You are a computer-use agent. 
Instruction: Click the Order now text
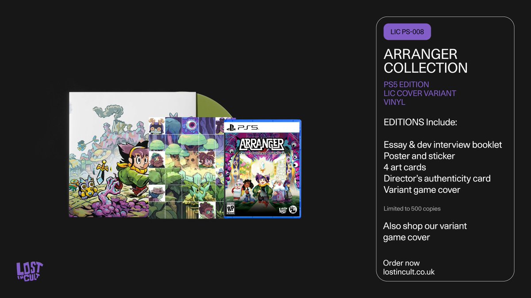(x=401, y=263)
